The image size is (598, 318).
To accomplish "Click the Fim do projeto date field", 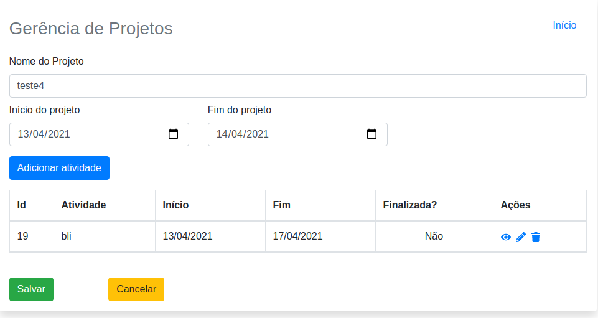I will click(x=297, y=134).
